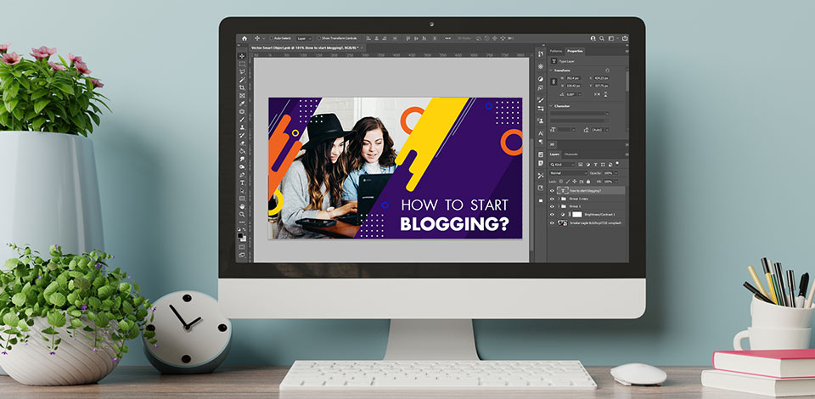The width and height of the screenshot is (815, 399).
Task: Open the History panel icon
Action: coord(541,54)
